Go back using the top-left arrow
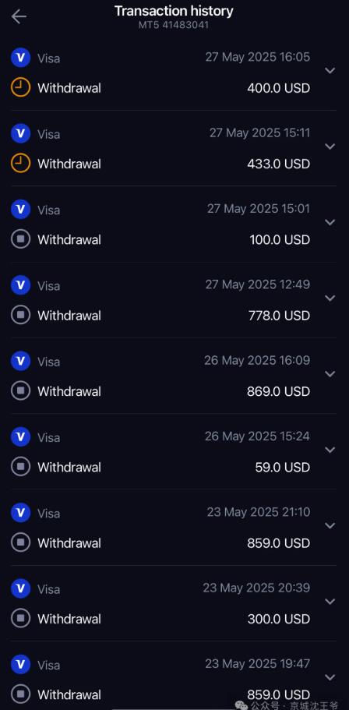The width and height of the screenshot is (349, 710). [19, 16]
